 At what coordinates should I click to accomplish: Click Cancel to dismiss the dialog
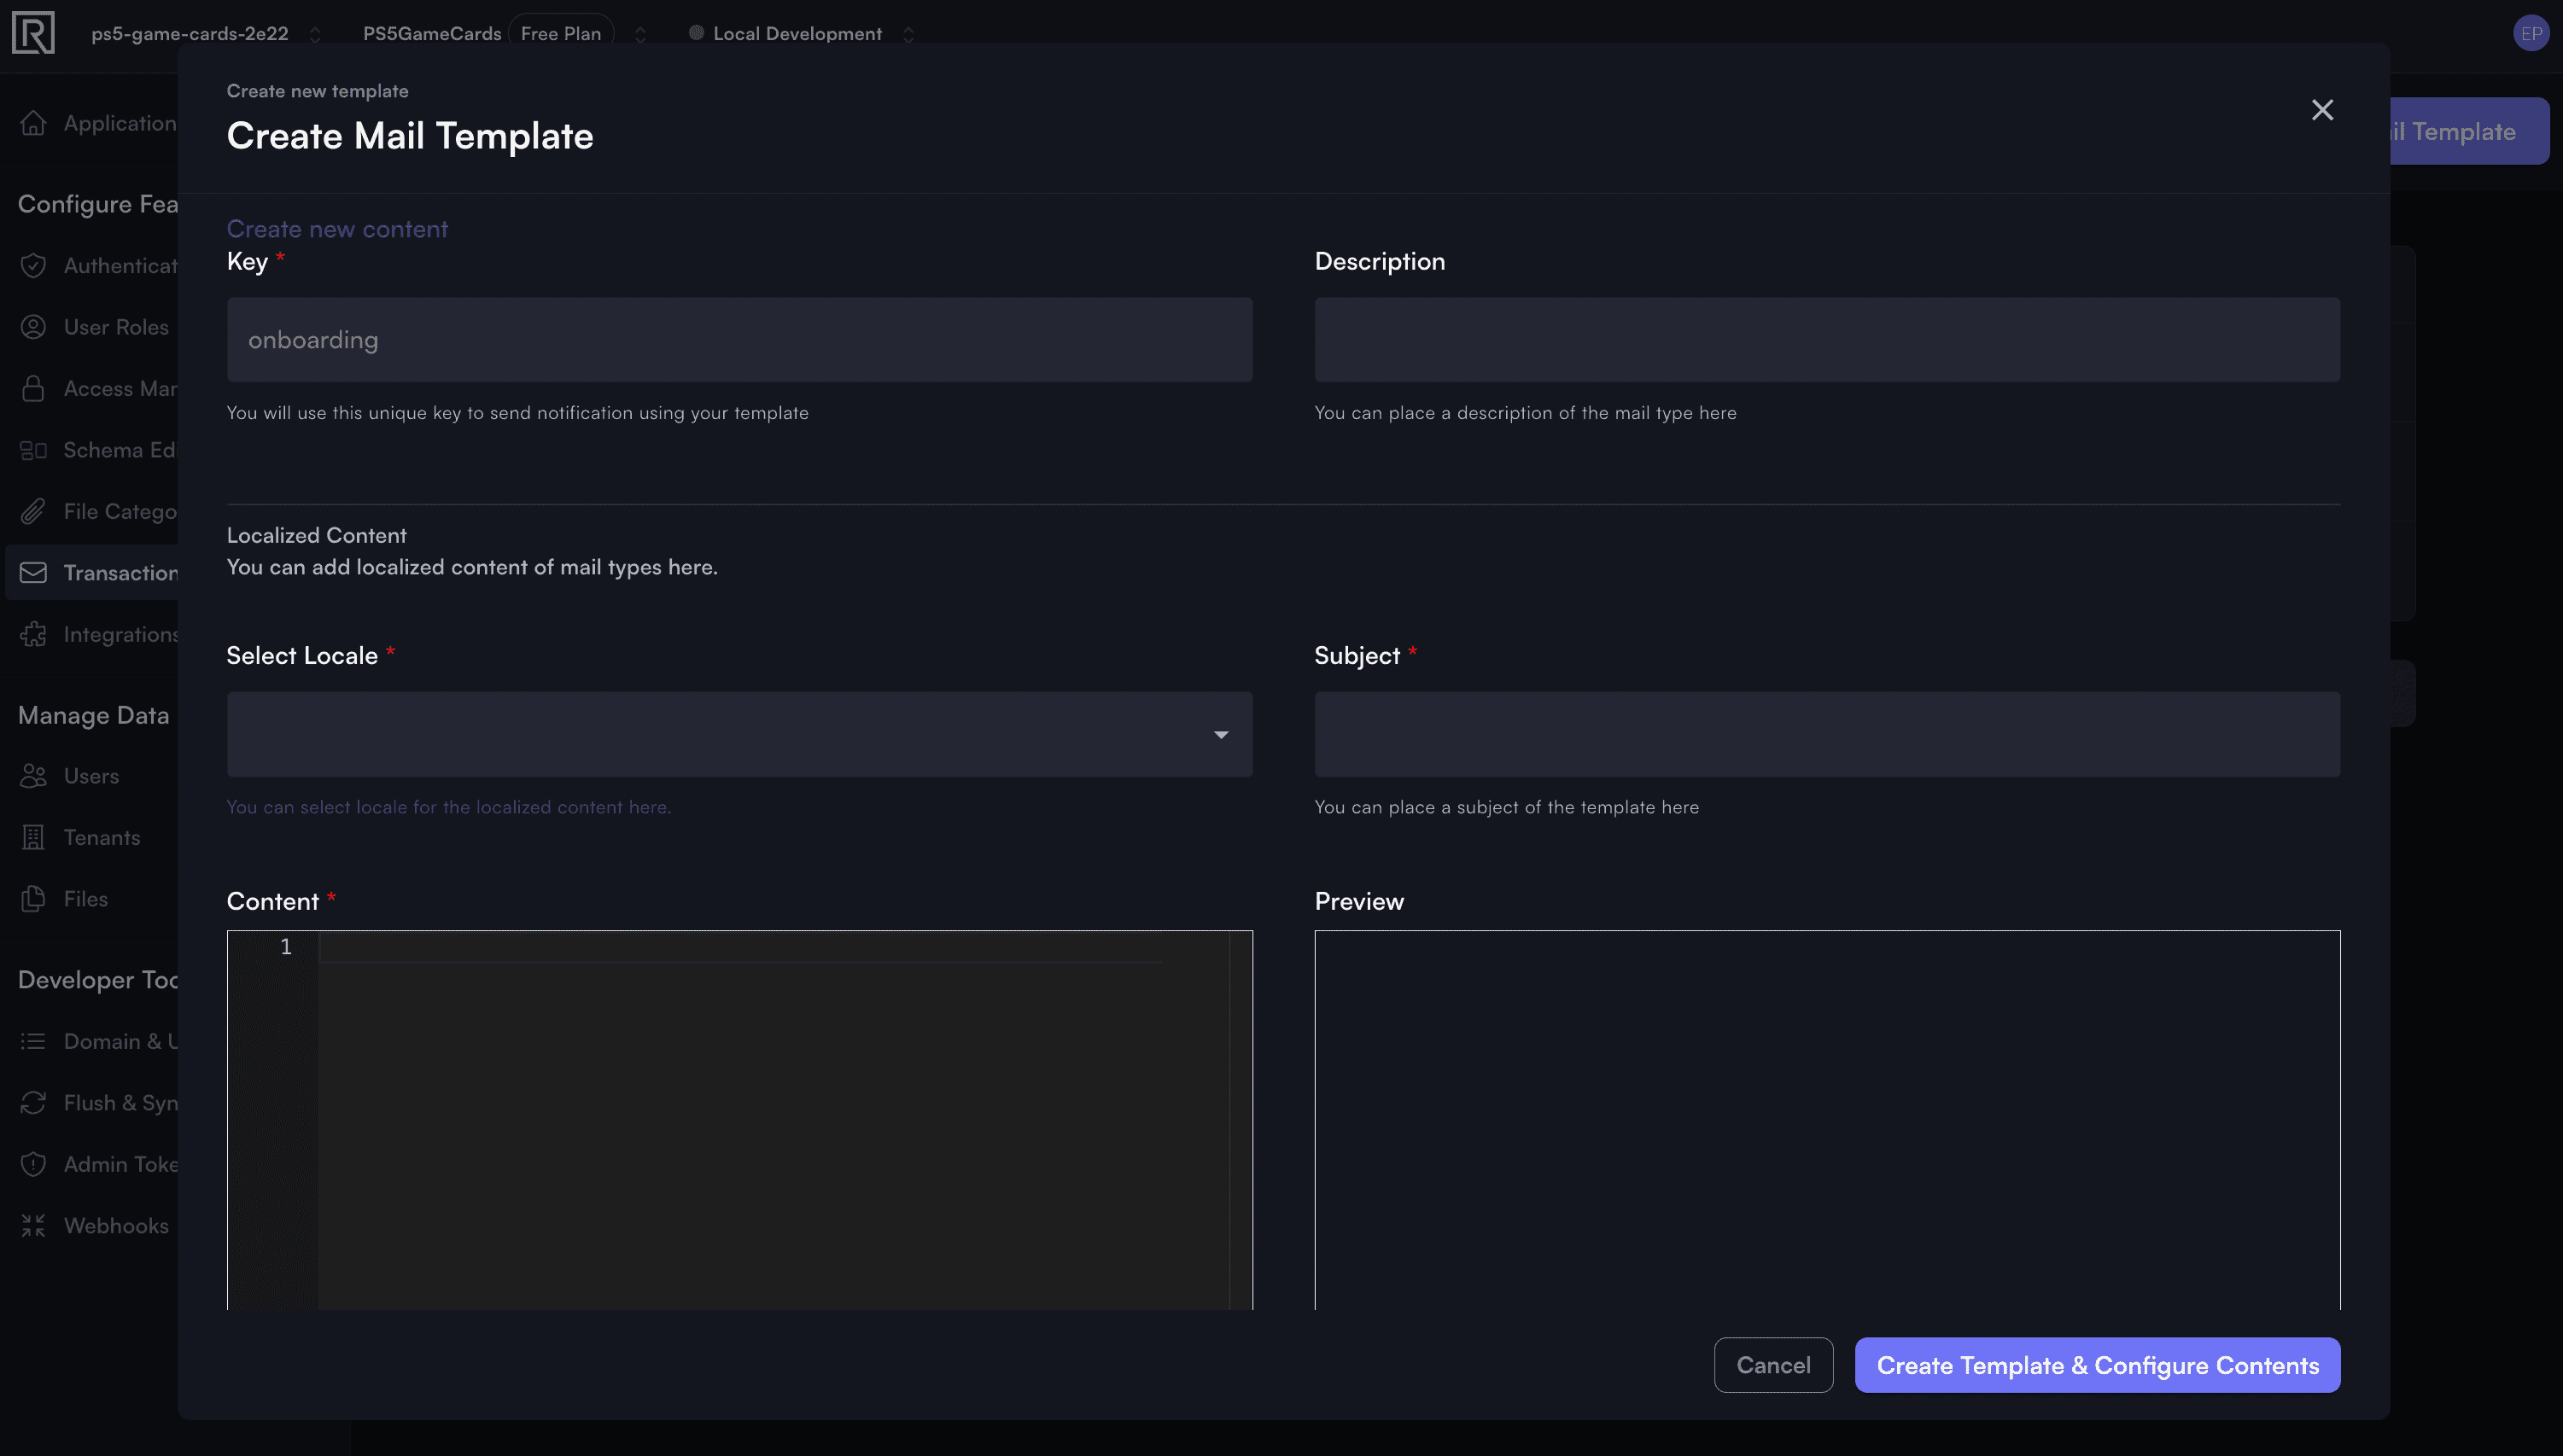click(x=1772, y=1365)
